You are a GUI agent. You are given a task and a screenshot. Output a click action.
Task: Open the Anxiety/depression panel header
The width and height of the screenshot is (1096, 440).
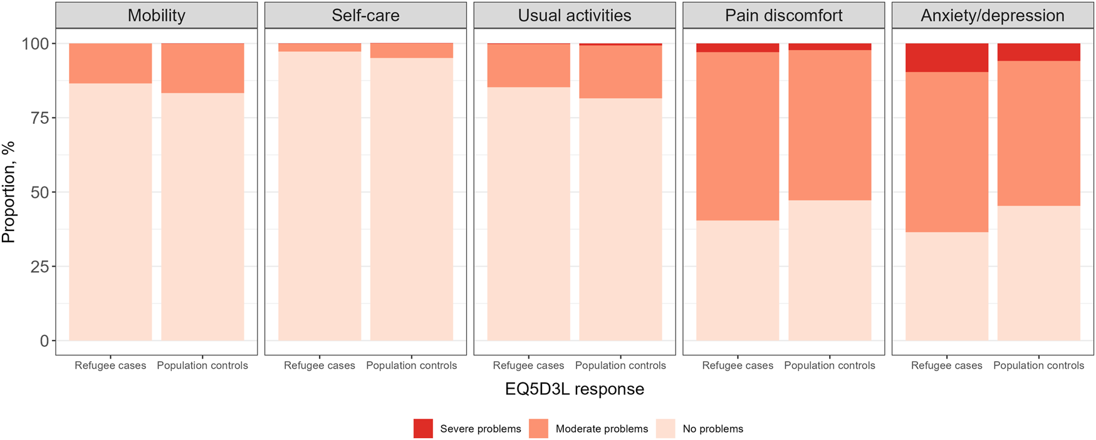992,16
